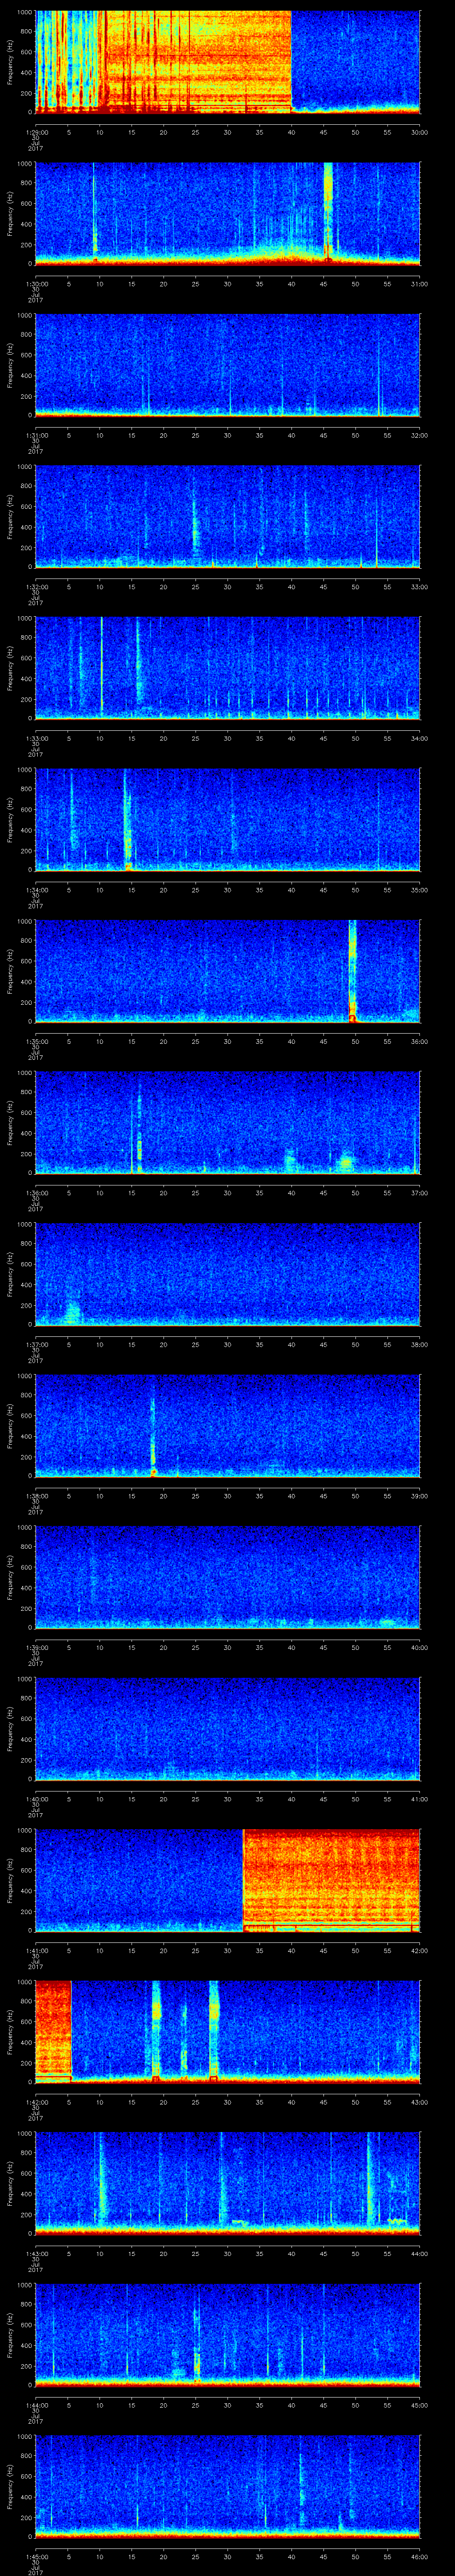Click the faint burst near 25 seconds in the 1:32:00 spectrogram
Image resolution: width=455 pixels, height=2576 pixels.
tap(196, 525)
